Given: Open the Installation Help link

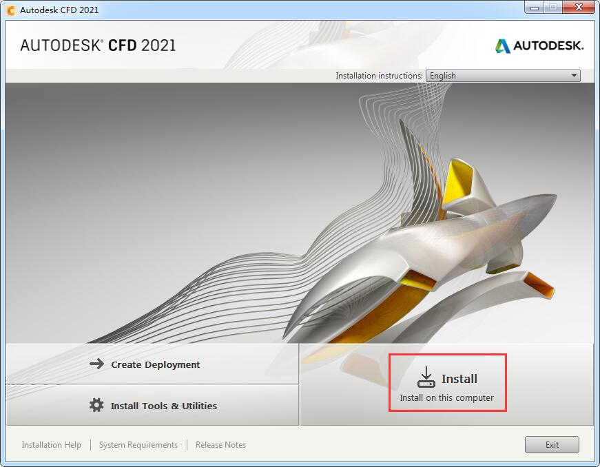Looking at the screenshot, I should pos(51,445).
